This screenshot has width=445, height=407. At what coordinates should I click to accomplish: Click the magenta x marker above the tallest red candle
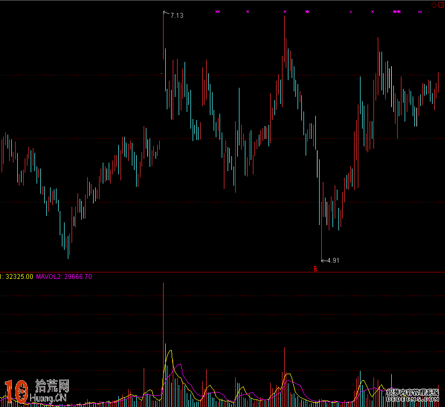(285, 11)
